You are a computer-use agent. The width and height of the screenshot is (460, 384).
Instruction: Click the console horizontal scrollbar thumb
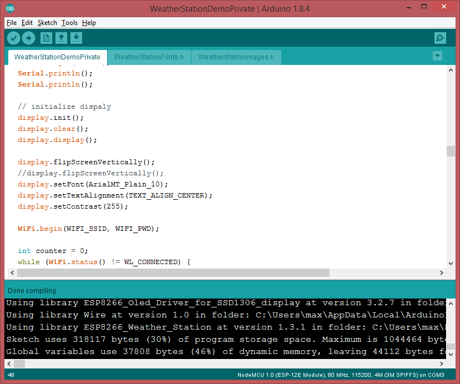click(19, 364)
